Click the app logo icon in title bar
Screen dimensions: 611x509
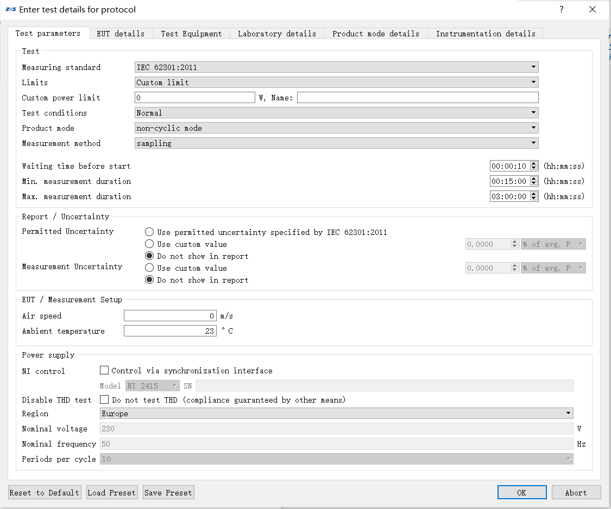click(x=10, y=9)
